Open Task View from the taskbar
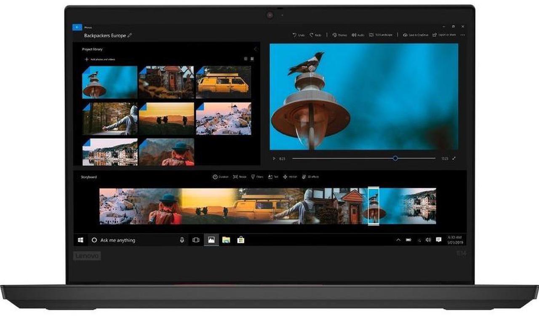The image size is (539, 316). (x=196, y=240)
